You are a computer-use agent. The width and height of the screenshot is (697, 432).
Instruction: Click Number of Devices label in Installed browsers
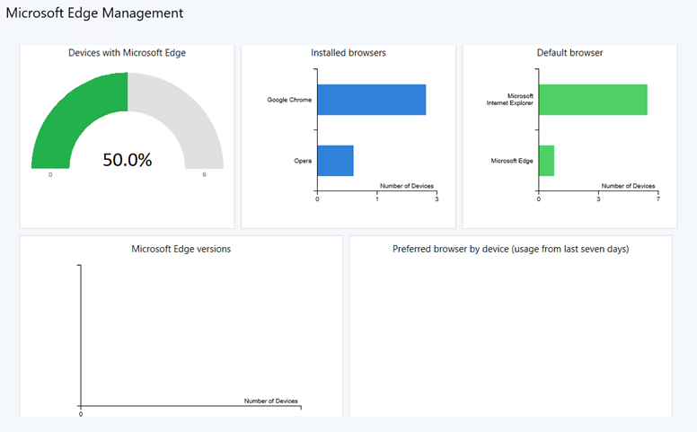(407, 186)
